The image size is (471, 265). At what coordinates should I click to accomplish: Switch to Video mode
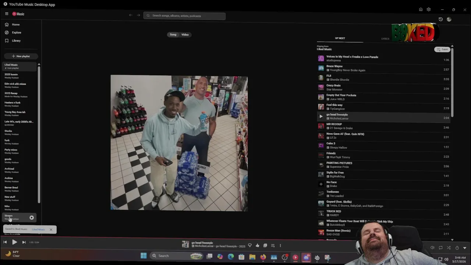tap(185, 35)
